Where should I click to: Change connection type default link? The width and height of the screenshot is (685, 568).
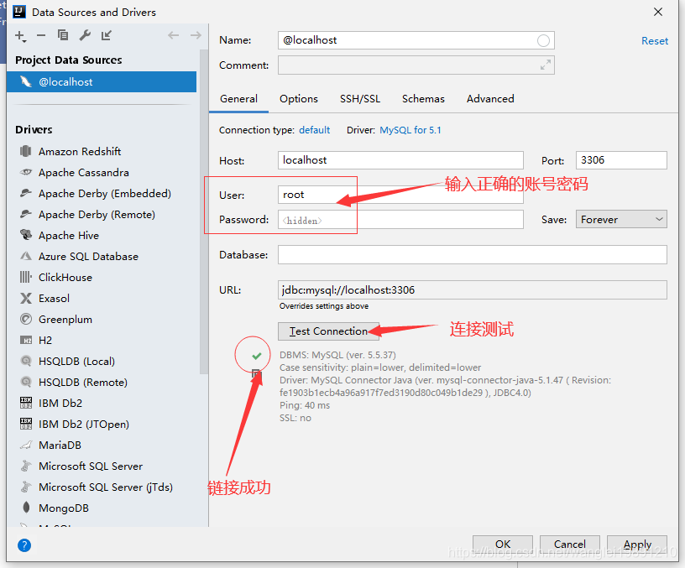click(314, 130)
